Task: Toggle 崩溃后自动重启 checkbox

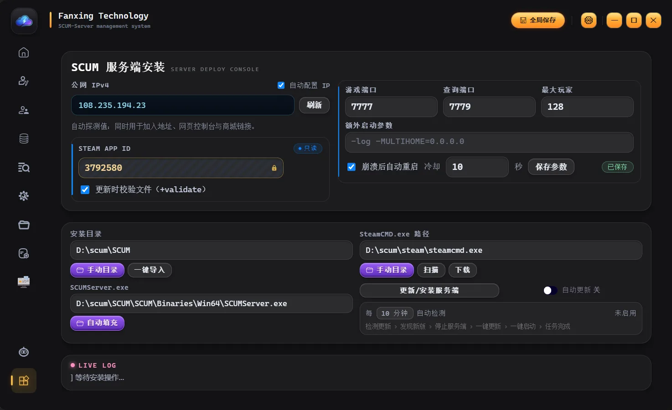Action: click(352, 167)
